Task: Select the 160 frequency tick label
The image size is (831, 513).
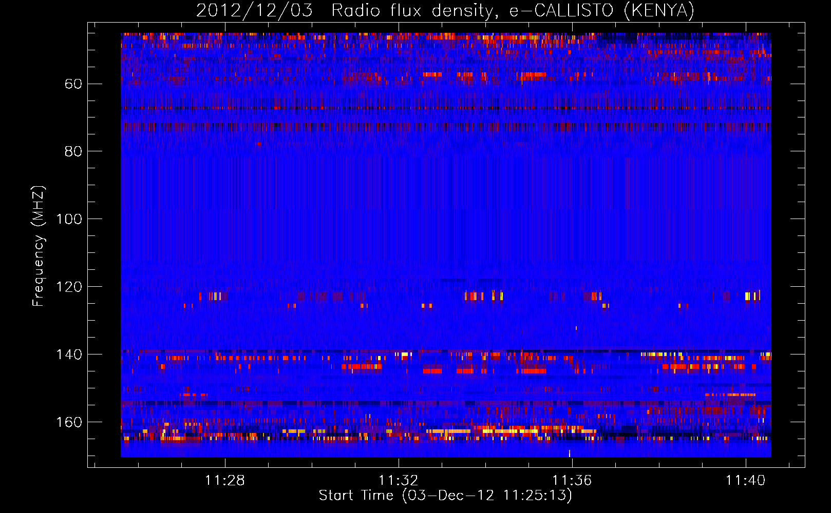Action: pyautogui.click(x=69, y=422)
